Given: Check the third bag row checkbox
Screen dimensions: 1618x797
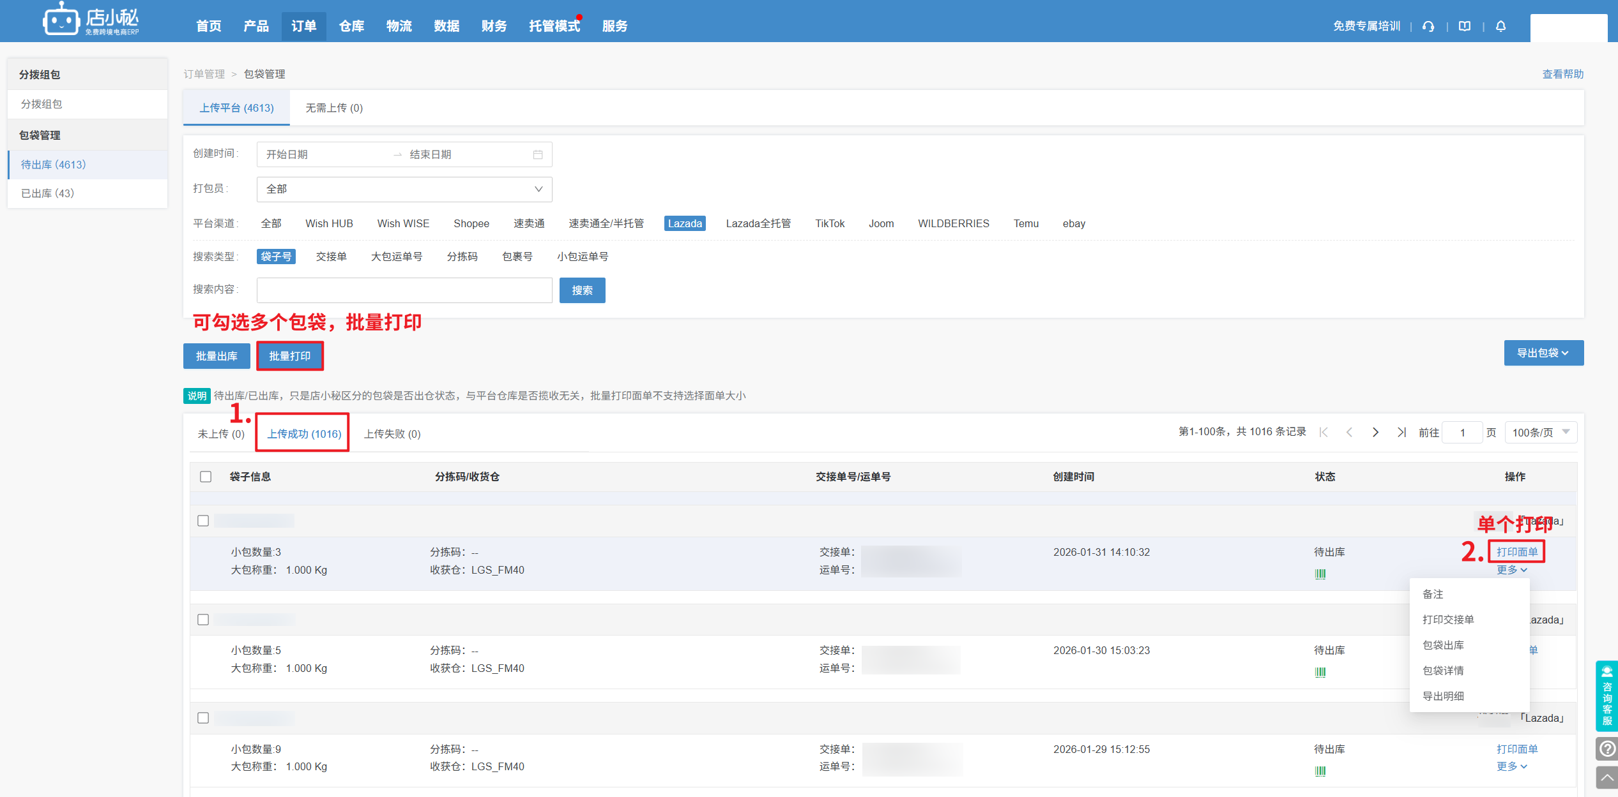Looking at the screenshot, I should tap(203, 718).
